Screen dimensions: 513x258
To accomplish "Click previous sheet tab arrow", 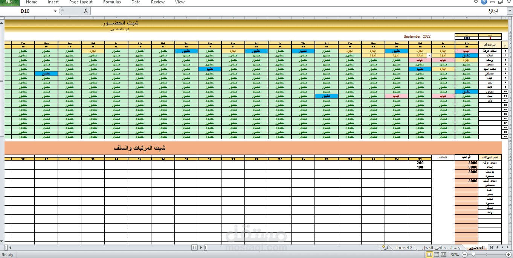I will click(497, 247).
